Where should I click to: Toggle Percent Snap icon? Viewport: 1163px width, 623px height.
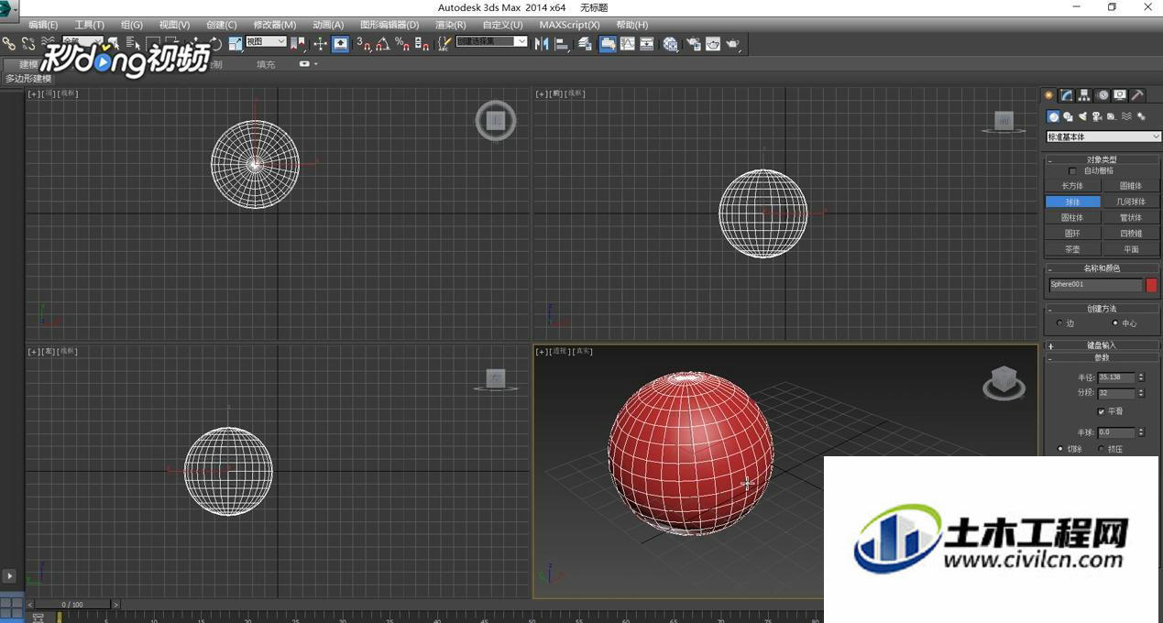pos(402,43)
